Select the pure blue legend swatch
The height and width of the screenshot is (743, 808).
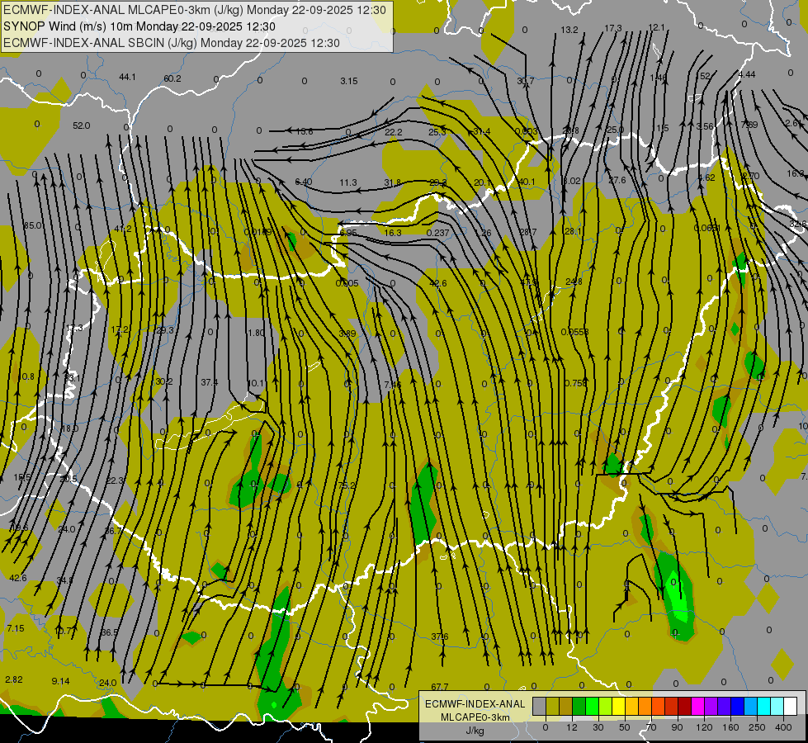(x=738, y=706)
